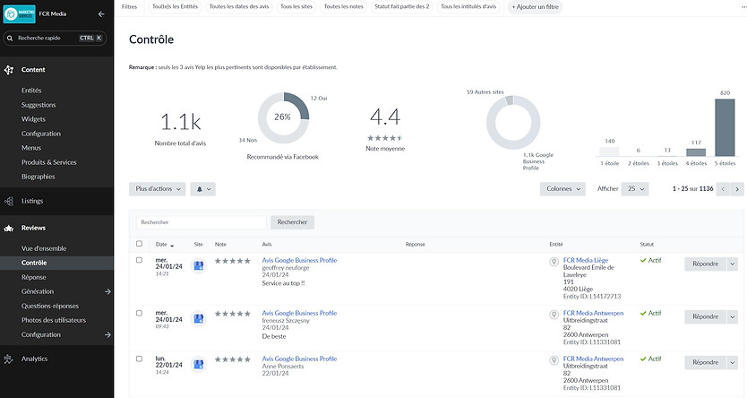Click Répondre for the Anne Ponsaerts review
The height and width of the screenshot is (398, 747).
pos(706,363)
